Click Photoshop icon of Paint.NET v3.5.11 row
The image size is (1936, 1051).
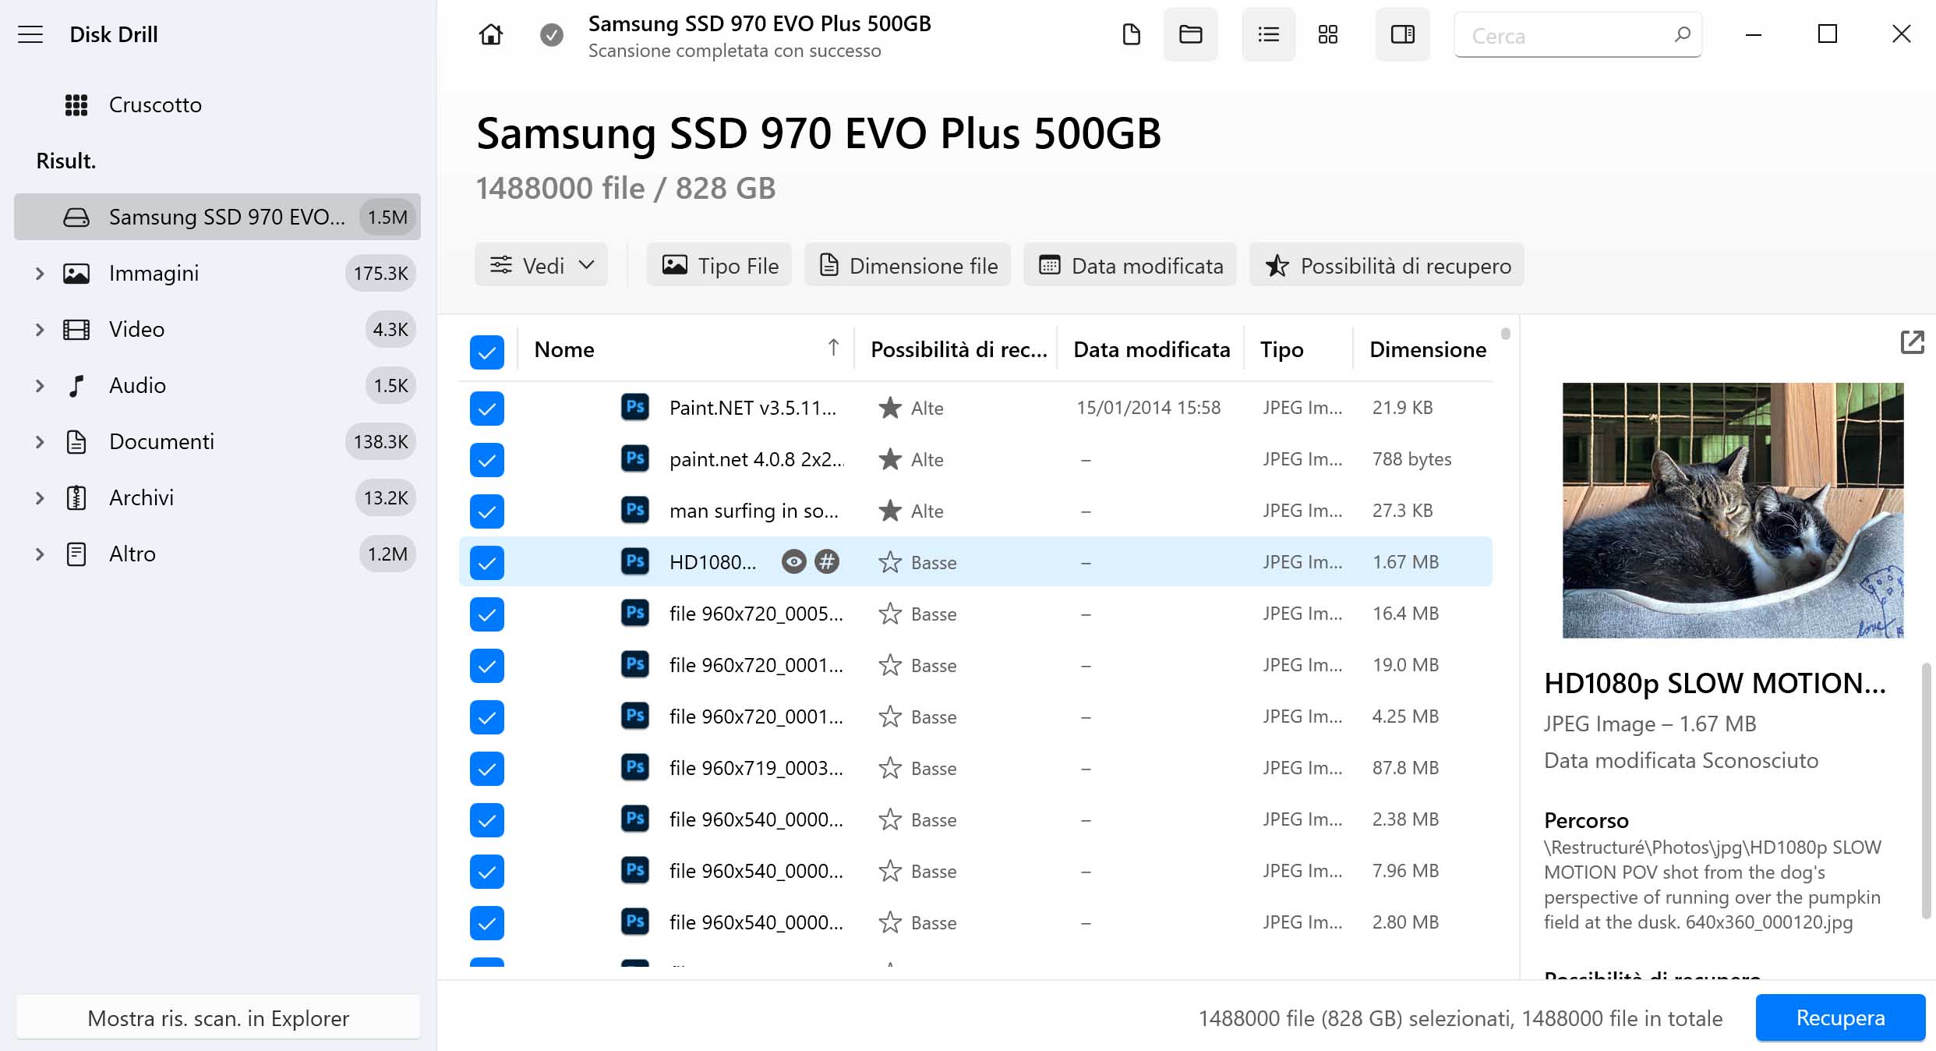635,407
